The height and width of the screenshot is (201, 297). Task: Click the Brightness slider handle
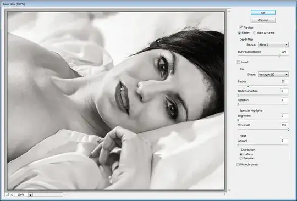click(x=238, y=120)
